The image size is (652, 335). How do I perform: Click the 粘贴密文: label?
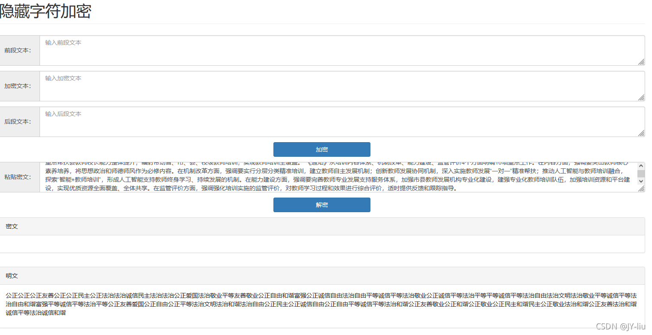[18, 177]
